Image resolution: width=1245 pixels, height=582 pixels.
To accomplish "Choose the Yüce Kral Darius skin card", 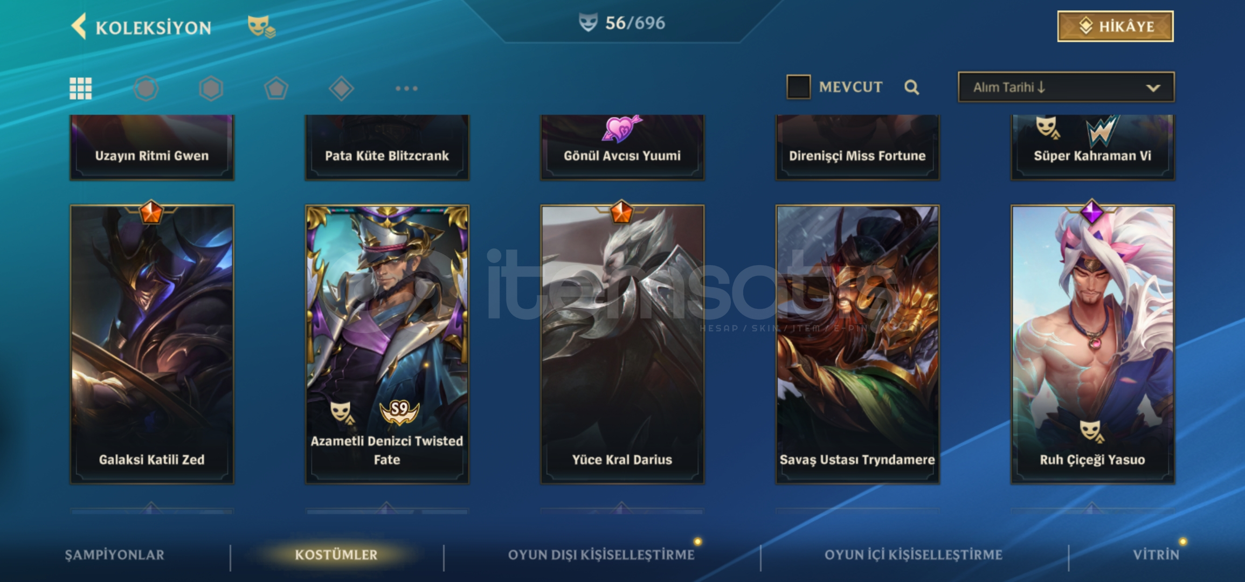I will 622,344.
